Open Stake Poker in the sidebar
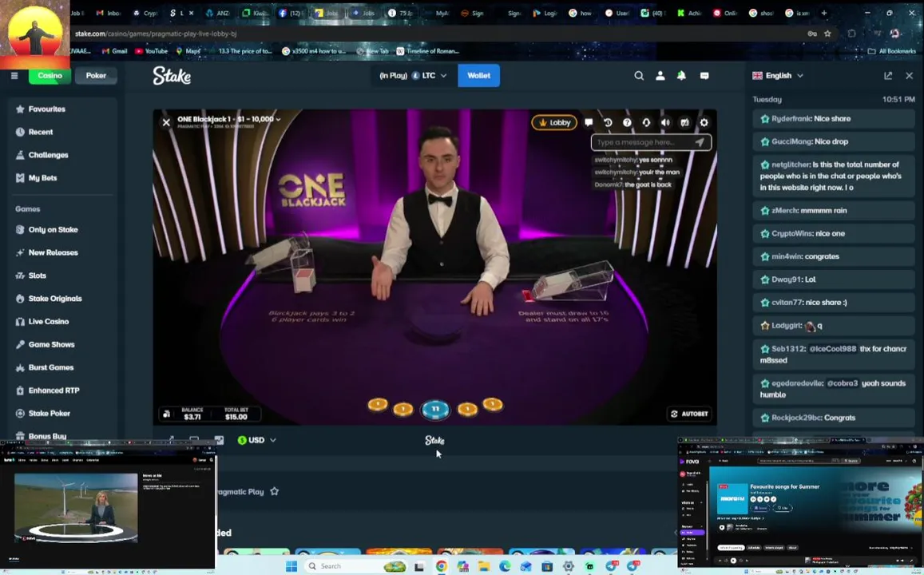 tap(49, 414)
